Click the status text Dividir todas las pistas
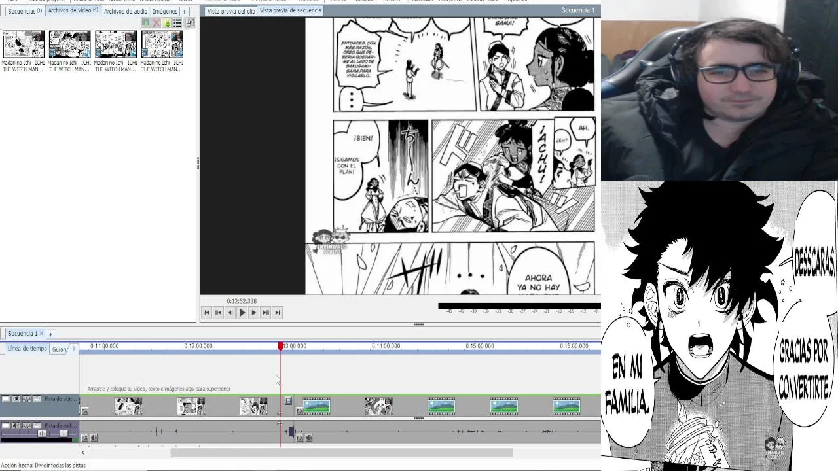This screenshot has width=838, height=471. point(60,466)
